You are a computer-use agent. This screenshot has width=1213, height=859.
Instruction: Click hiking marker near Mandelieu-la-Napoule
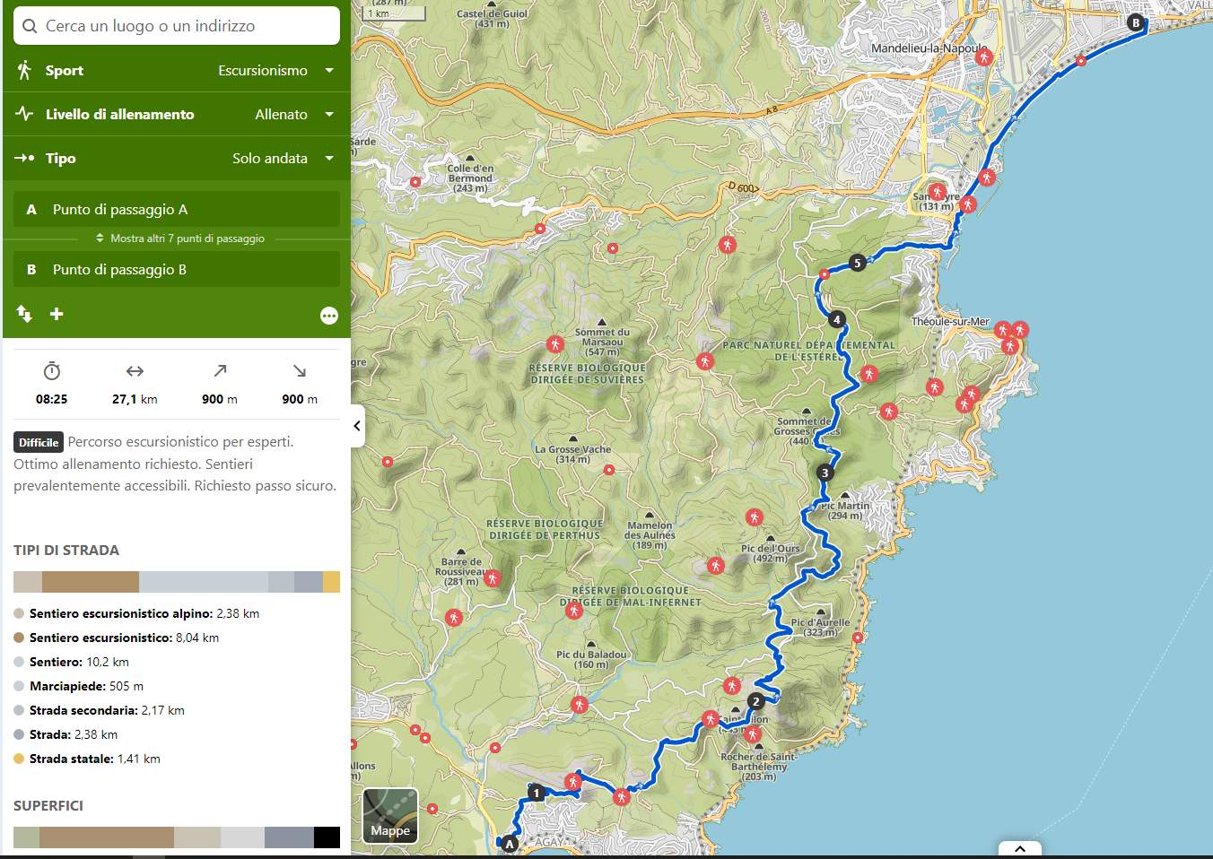click(x=984, y=57)
